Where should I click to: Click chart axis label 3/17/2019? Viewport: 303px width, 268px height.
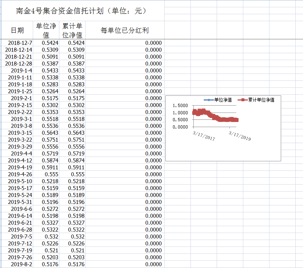tap(240, 136)
